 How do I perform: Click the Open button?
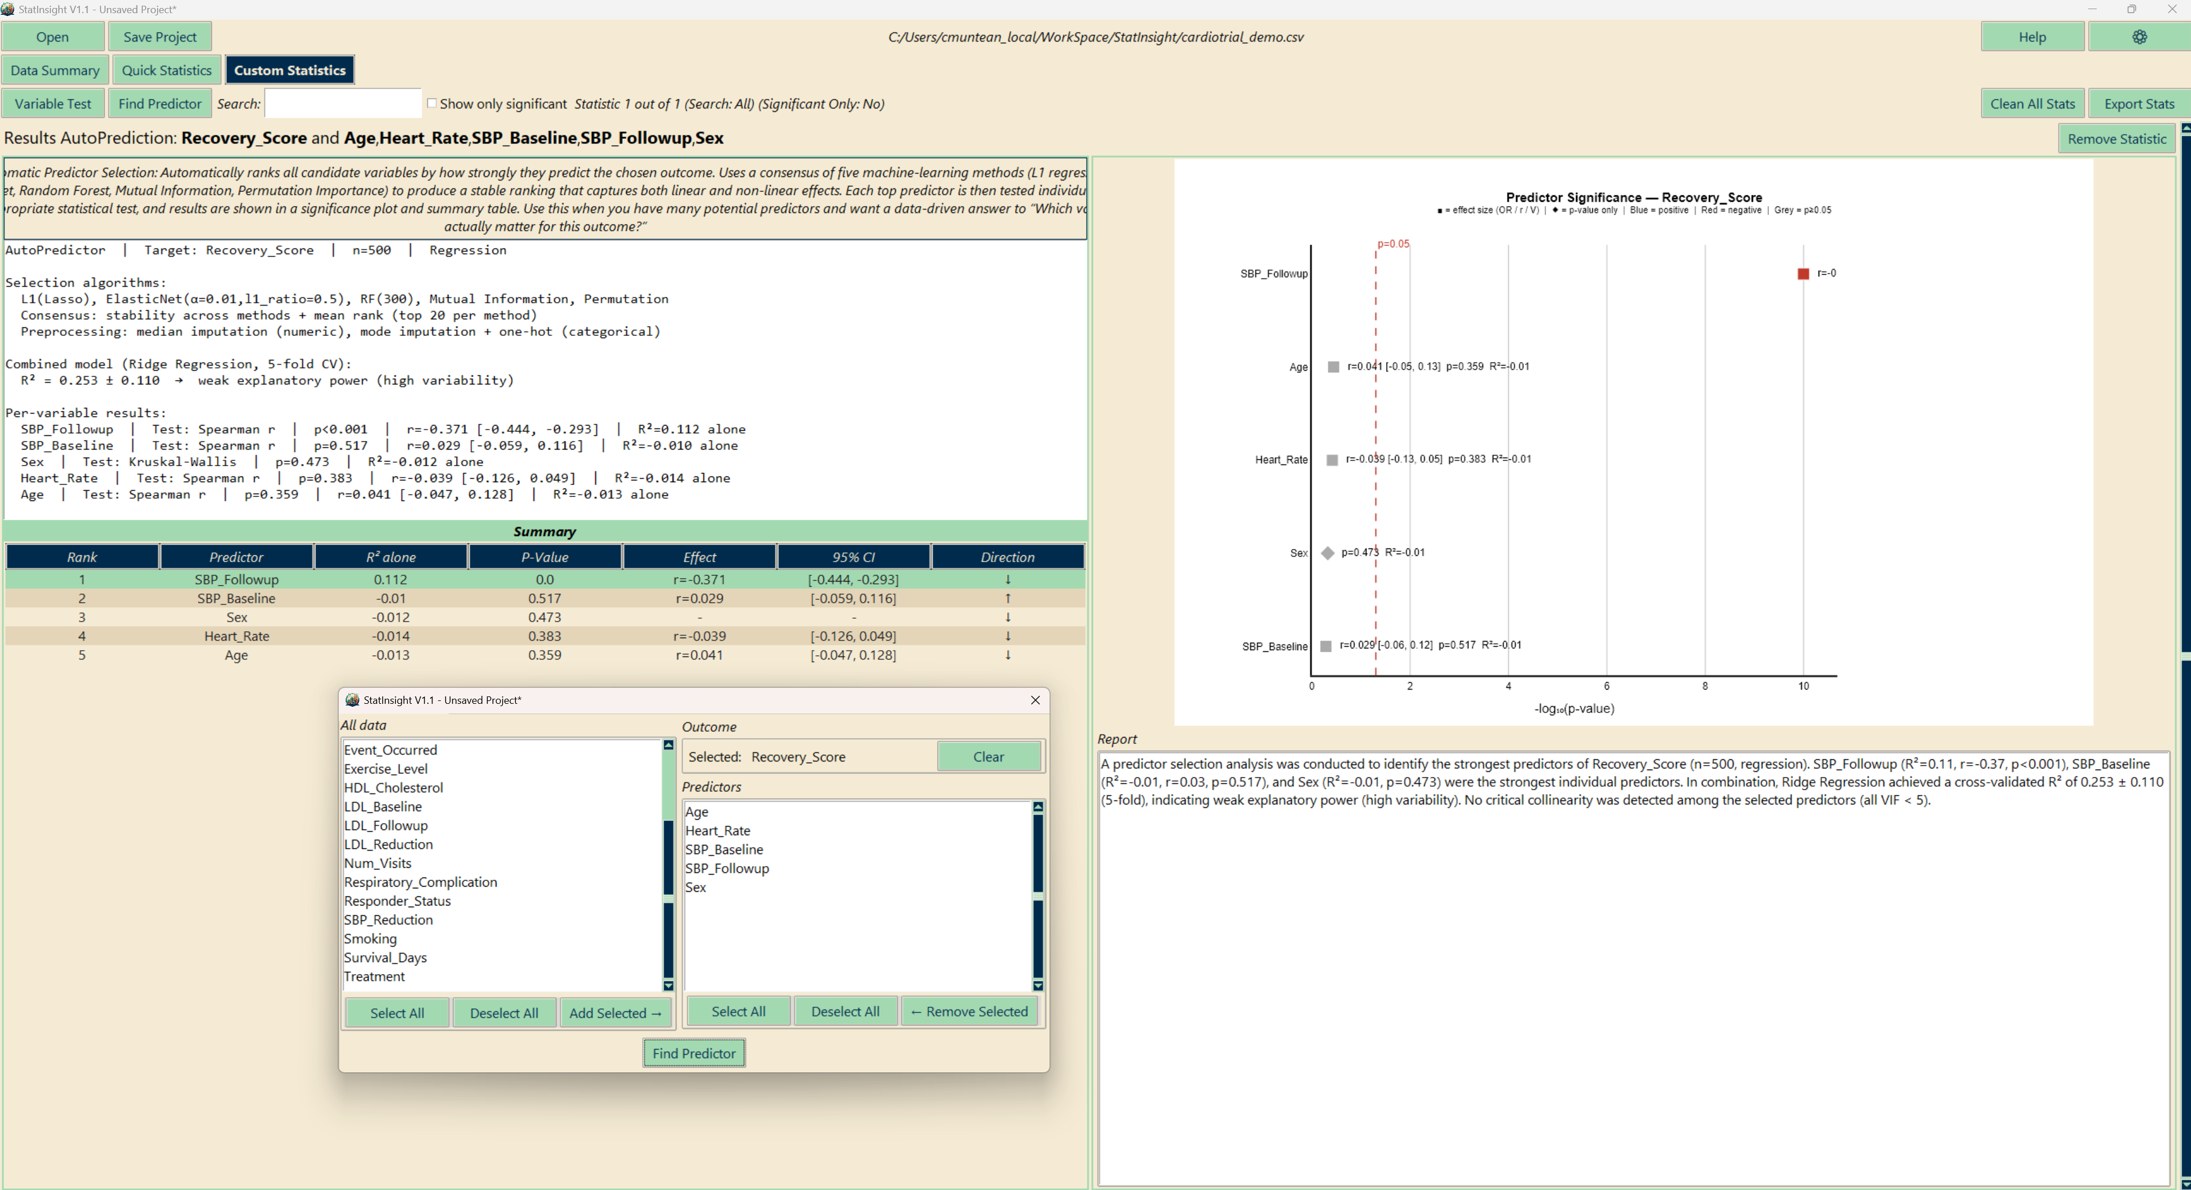pyautogui.click(x=53, y=37)
